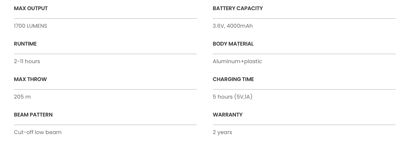
Task: Click the divider line under BATTERY CAPACITY
Action: click(304, 18)
